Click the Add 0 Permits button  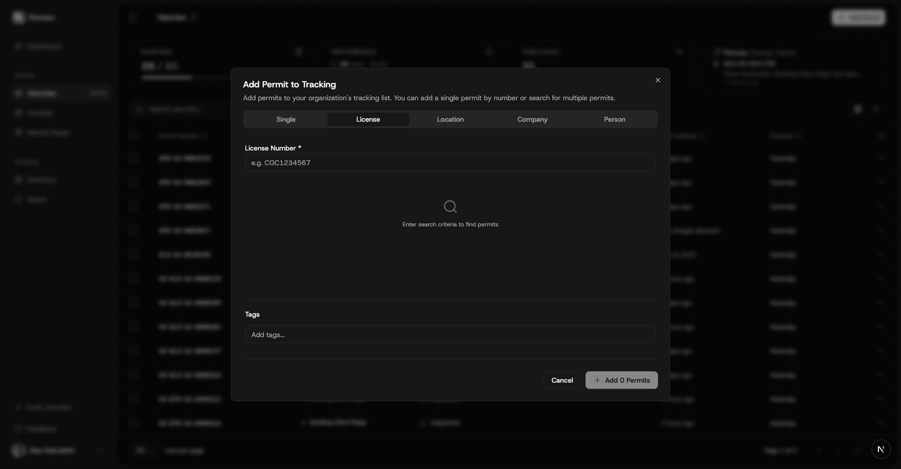coord(621,380)
